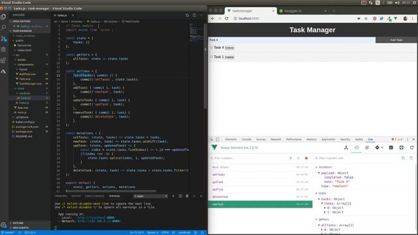This screenshot has height=235, width=418.
Task: Delete Task 4
Action: coord(229,48)
